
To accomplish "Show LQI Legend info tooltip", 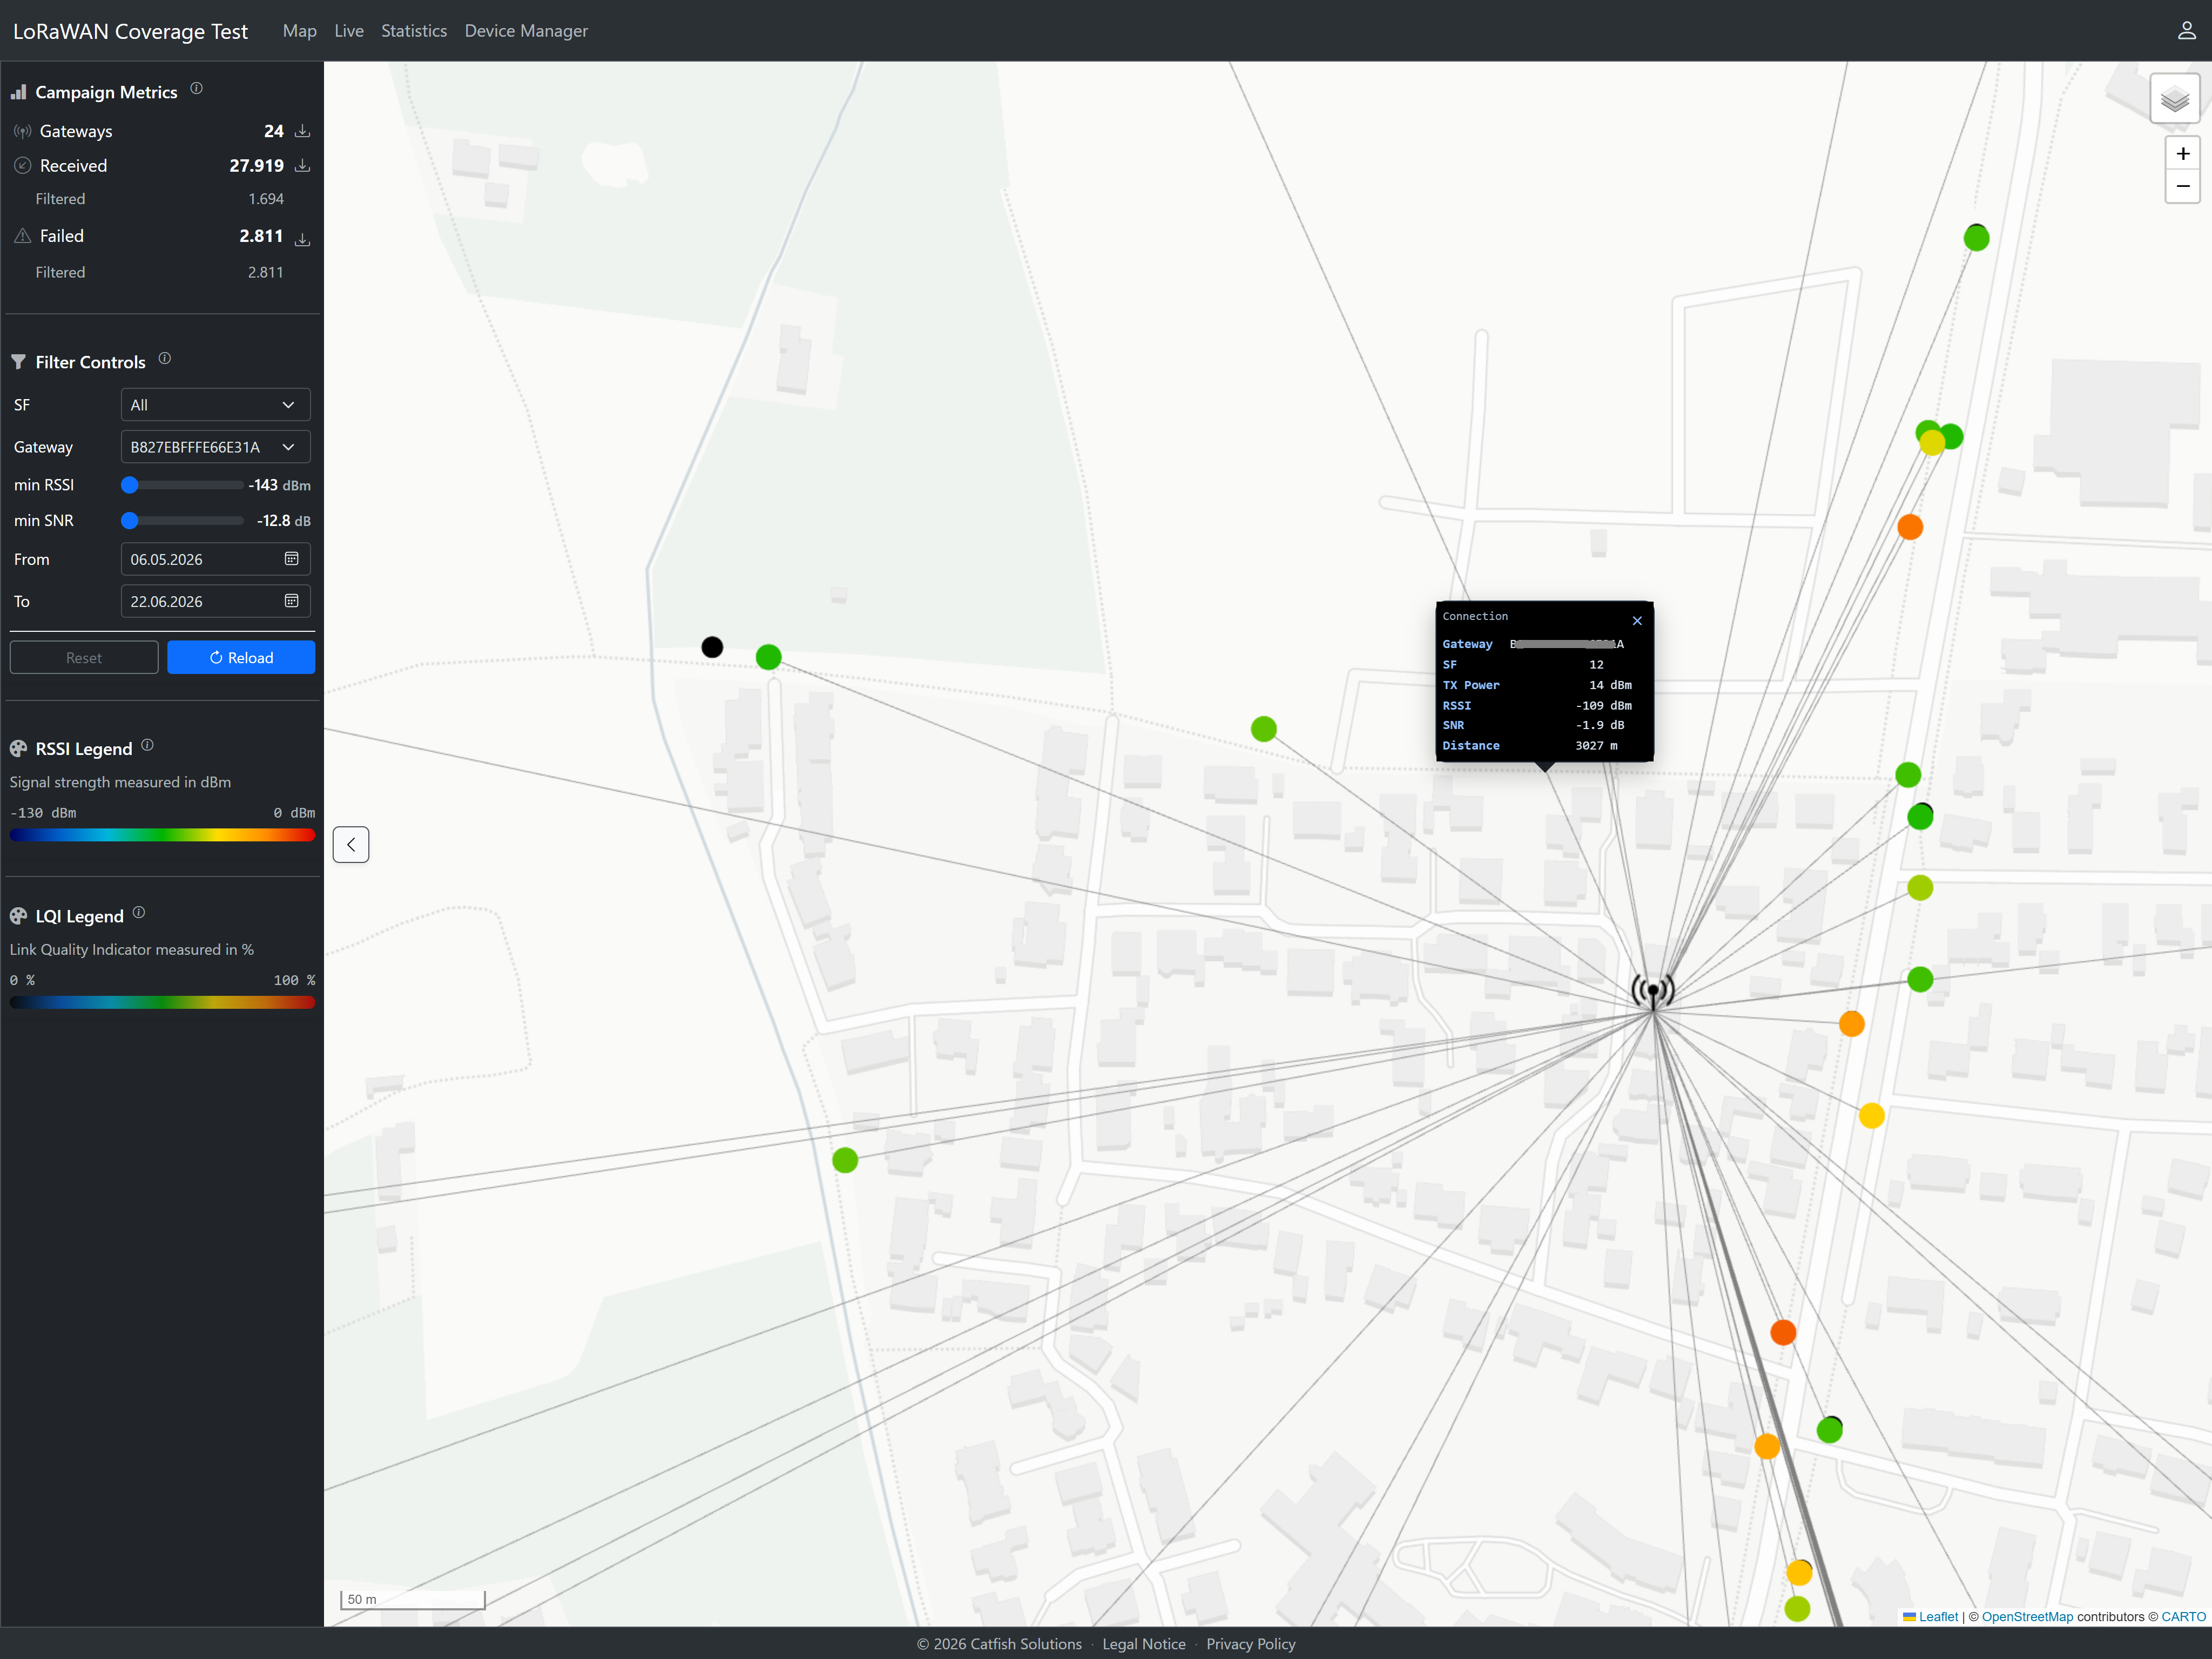I will [x=139, y=912].
